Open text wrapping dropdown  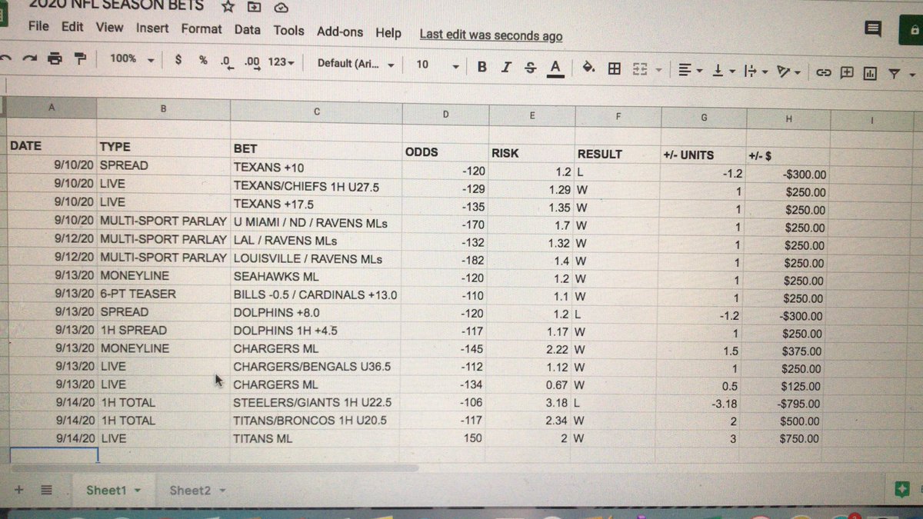click(756, 72)
